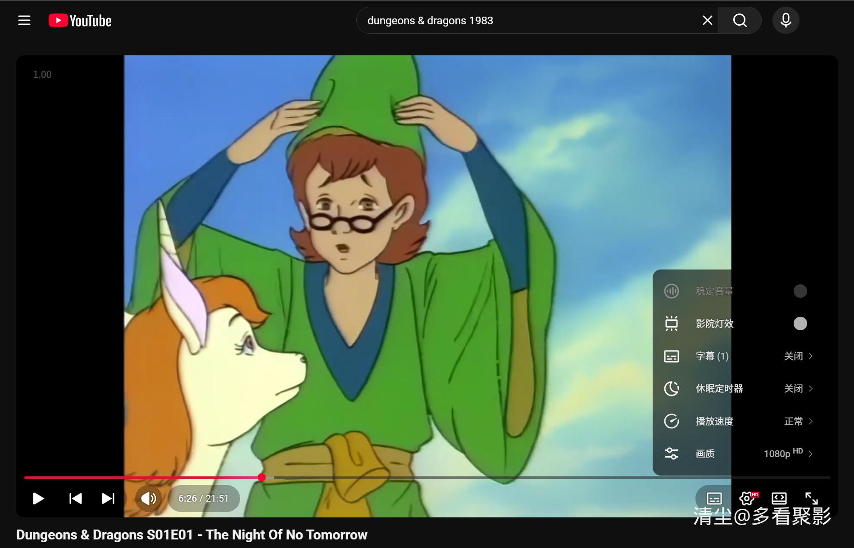Screen dimensions: 854x548
Task: Close the settings gear menu
Action: tap(747, 499)
